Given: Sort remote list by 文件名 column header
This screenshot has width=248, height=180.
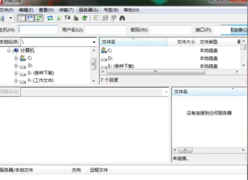Looking at the screenshot, I should [x=209, y=92].
